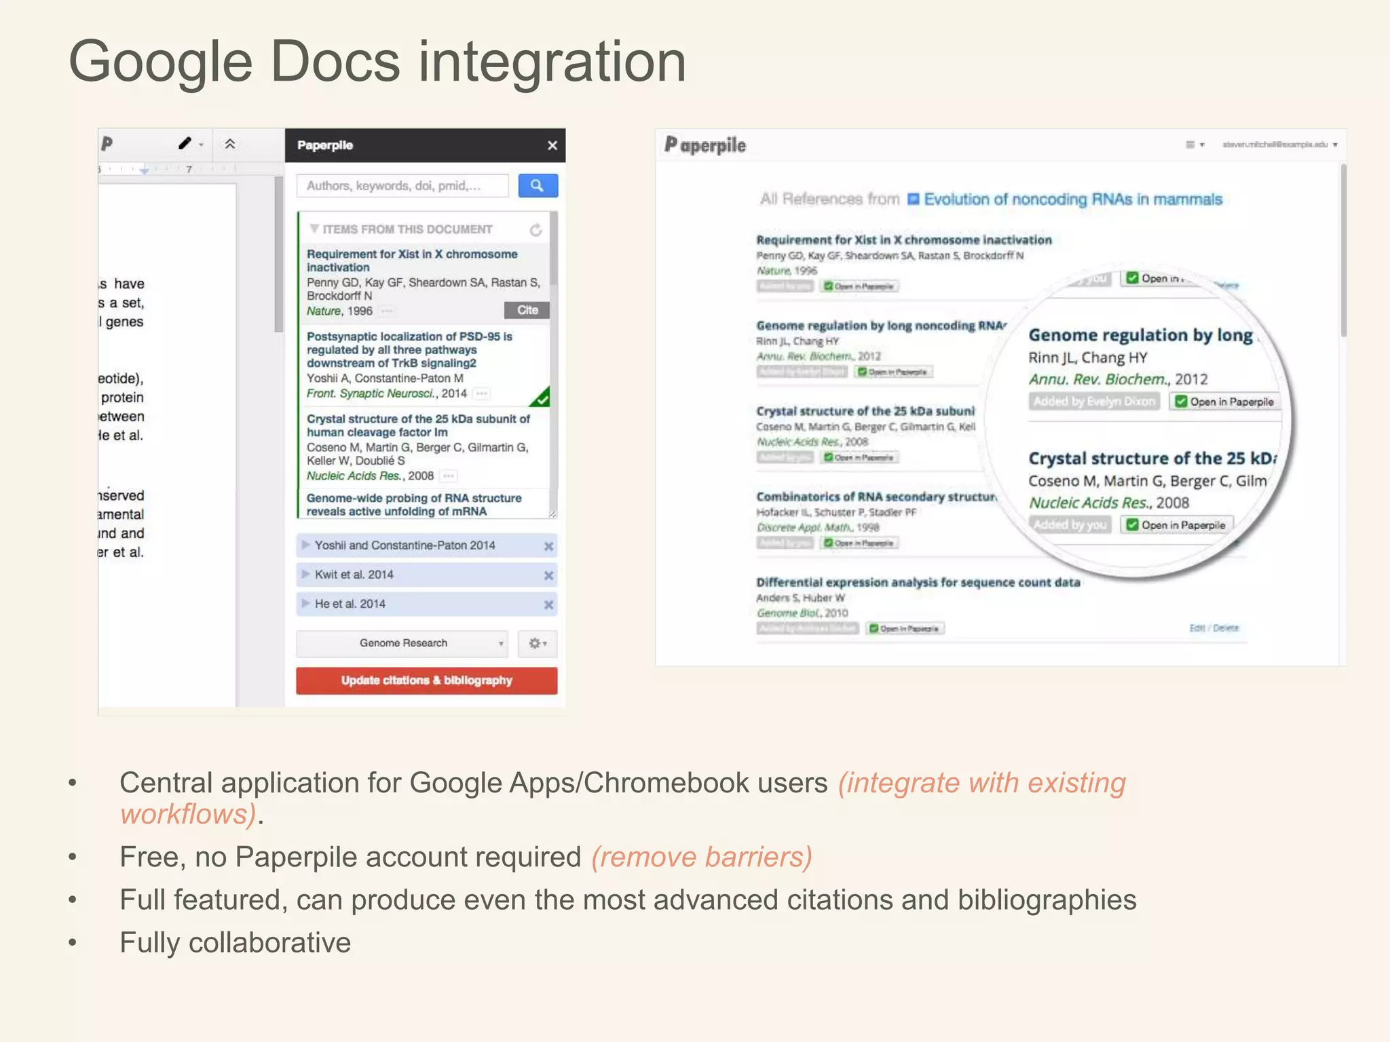Image resolution: width=1390 pixels, height=1042 pixels.
Task: Click the Paperpile logo in web page
Action: [705, 144]
